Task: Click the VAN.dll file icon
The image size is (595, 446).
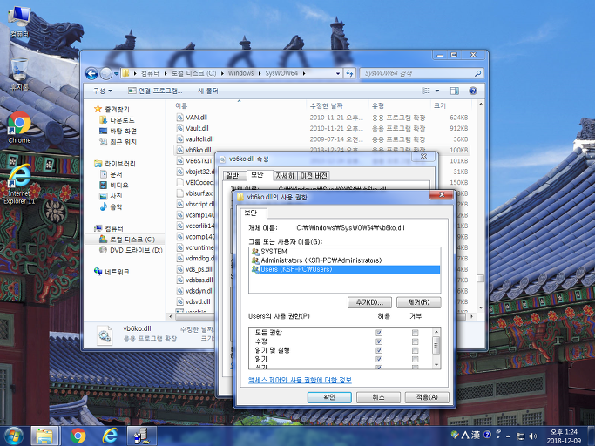Action: click(x=179, y=118)
